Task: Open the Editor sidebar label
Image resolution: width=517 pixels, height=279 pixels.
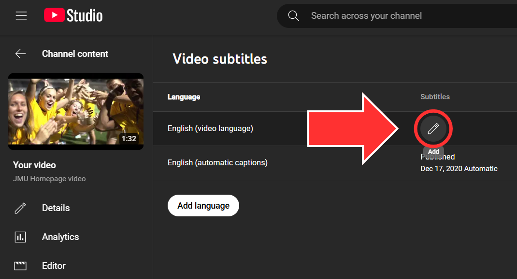Action: (54, 266)
